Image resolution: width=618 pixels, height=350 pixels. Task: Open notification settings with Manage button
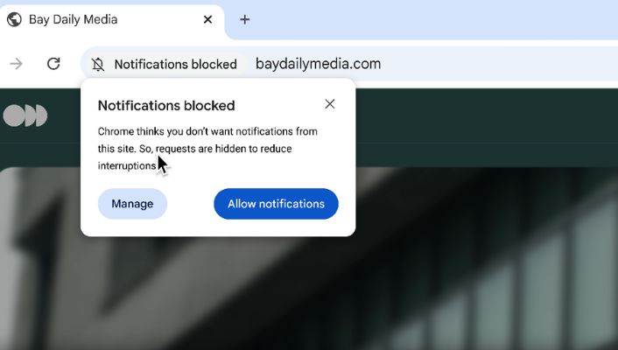(x=132, y=204)
